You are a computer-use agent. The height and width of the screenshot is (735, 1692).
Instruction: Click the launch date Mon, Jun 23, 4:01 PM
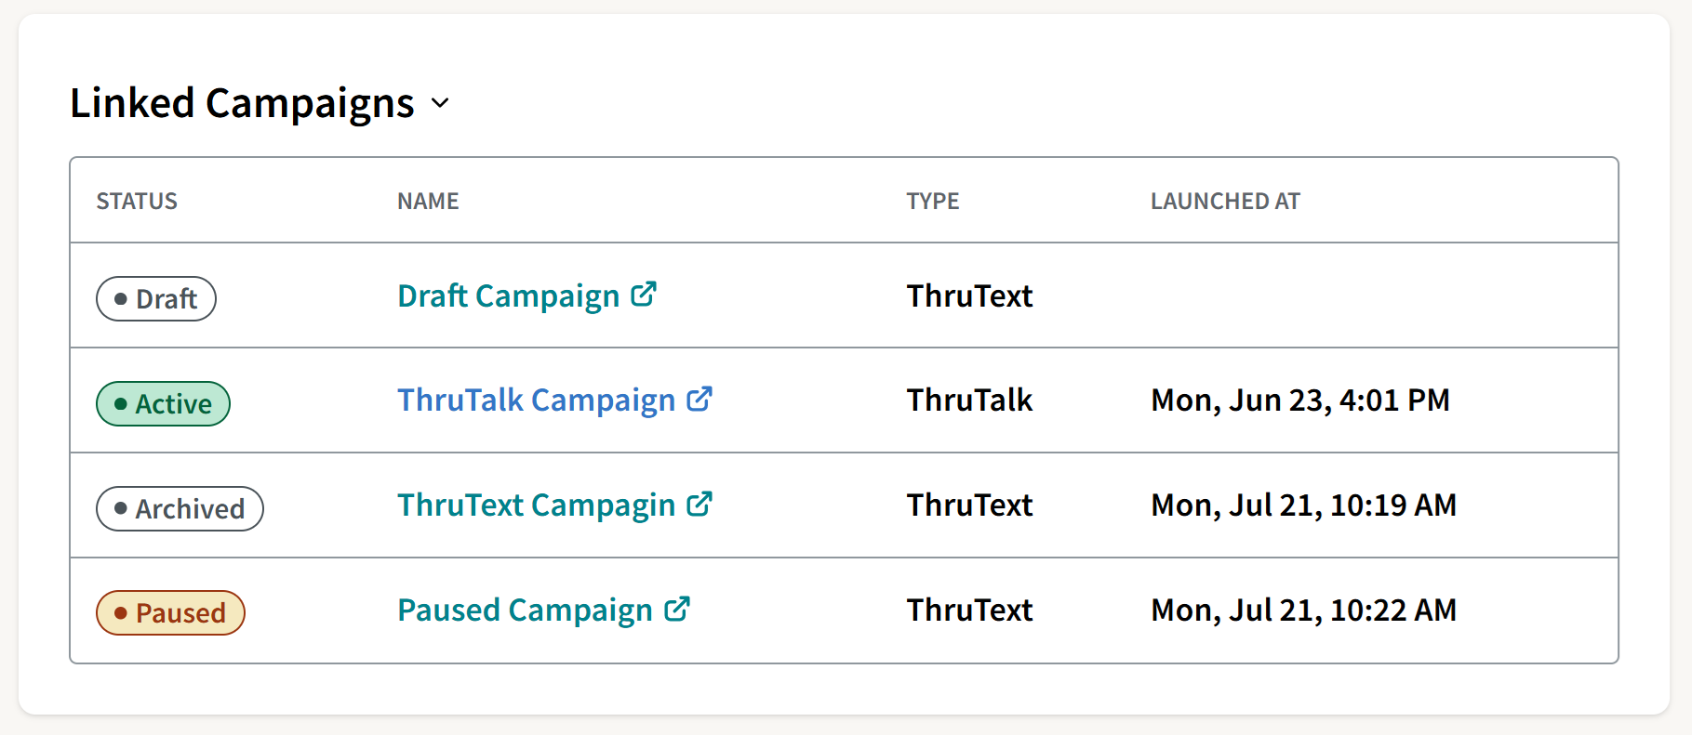[1299, 400]
